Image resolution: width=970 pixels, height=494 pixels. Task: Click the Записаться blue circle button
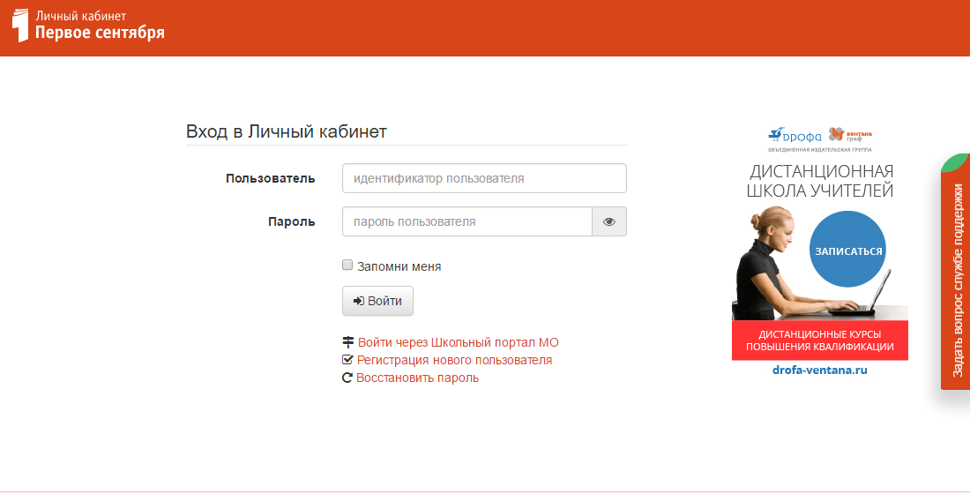click(x=848, y=250)
